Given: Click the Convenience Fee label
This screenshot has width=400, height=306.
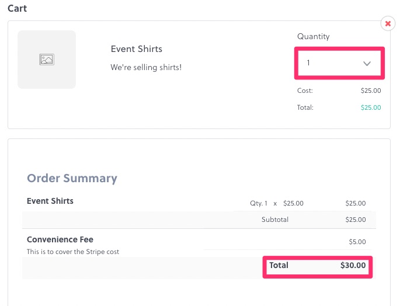Looking at the screenshot, I should (60, 239).
